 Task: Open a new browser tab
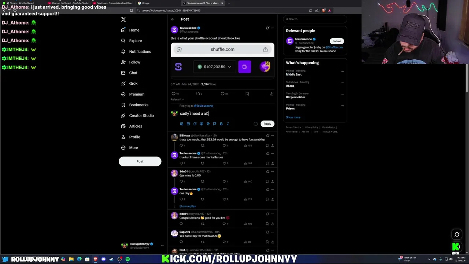click(229, 3)
